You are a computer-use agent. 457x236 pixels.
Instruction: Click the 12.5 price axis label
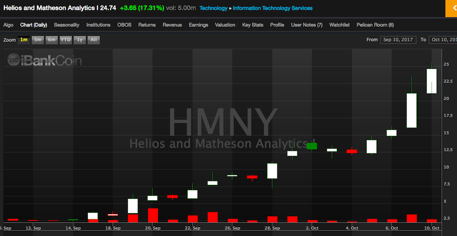pyautogui.click(x=449, y=150)
